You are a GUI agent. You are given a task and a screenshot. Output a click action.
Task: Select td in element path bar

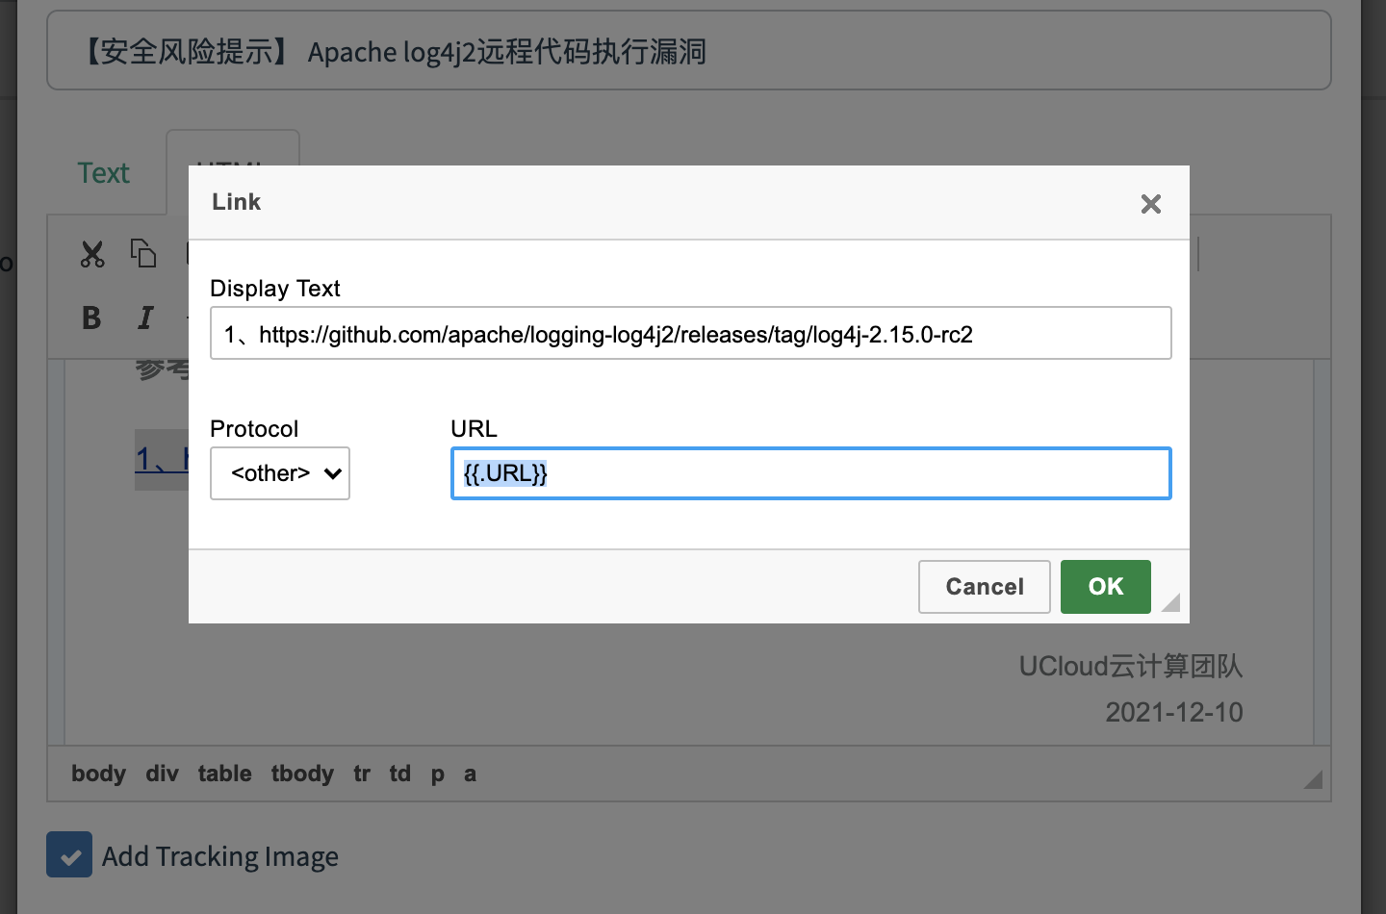(400, 774)
